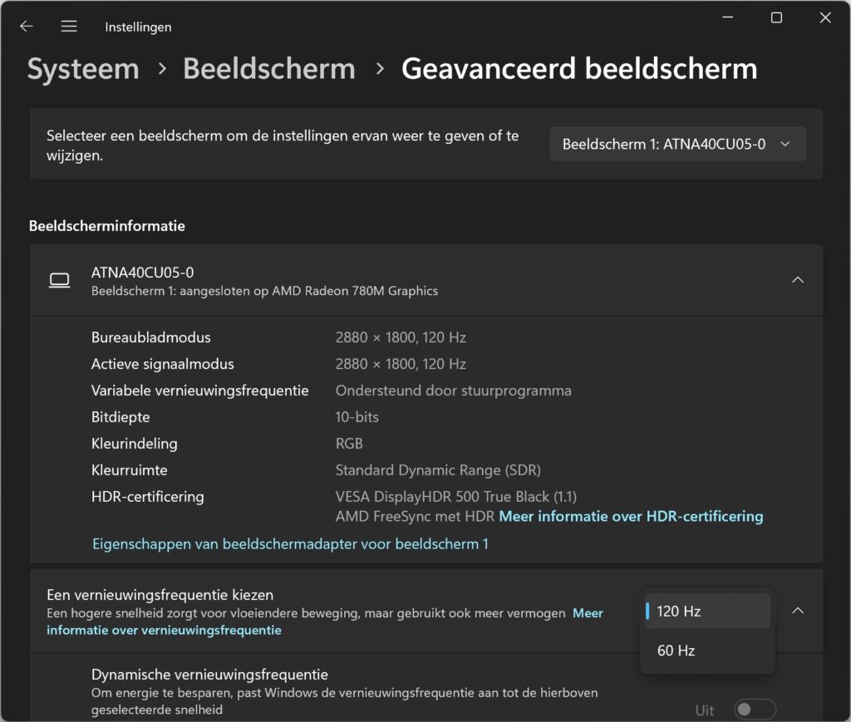
Task: Click the Instellingen title bar label
Action: [138, 26]
